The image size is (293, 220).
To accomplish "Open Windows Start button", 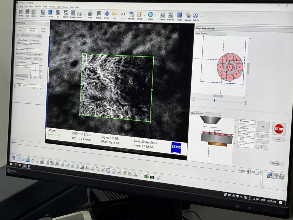I will (11, 164).
